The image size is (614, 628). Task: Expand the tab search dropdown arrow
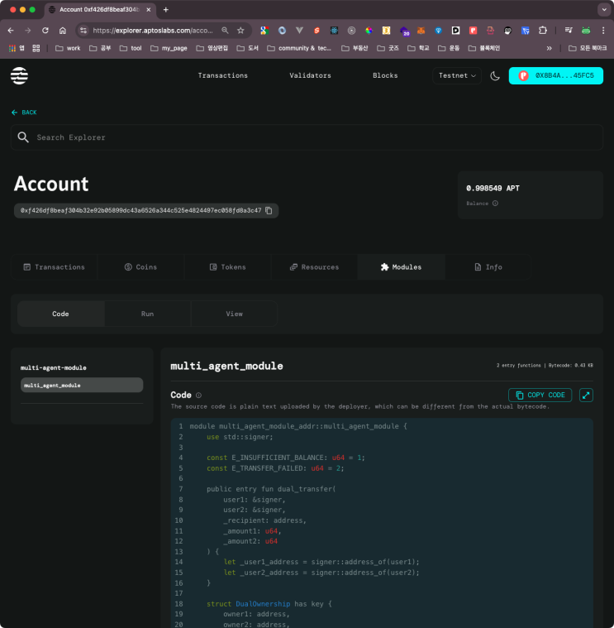tap(603, 10)
